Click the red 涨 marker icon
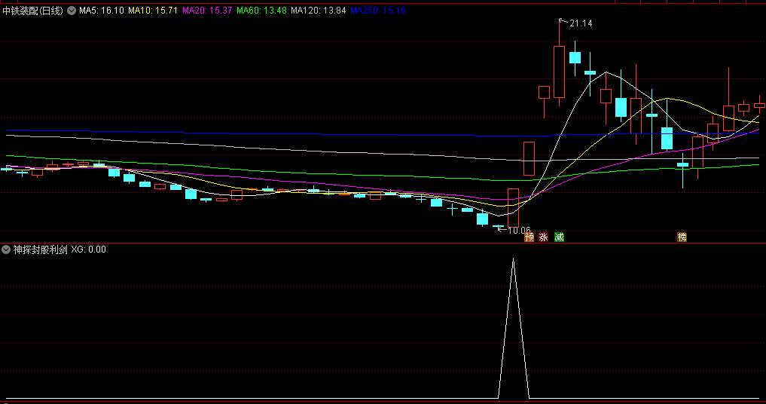Viewport: 766px width, 404px height. [x=544, y=237]
